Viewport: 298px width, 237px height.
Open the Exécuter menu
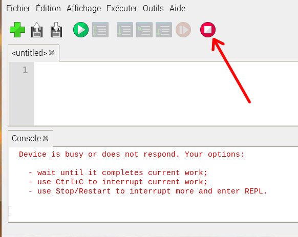122,8
